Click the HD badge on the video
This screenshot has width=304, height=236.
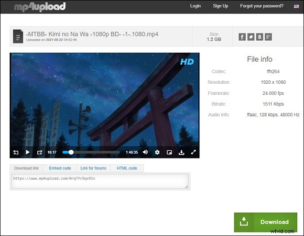coord(187,62)
